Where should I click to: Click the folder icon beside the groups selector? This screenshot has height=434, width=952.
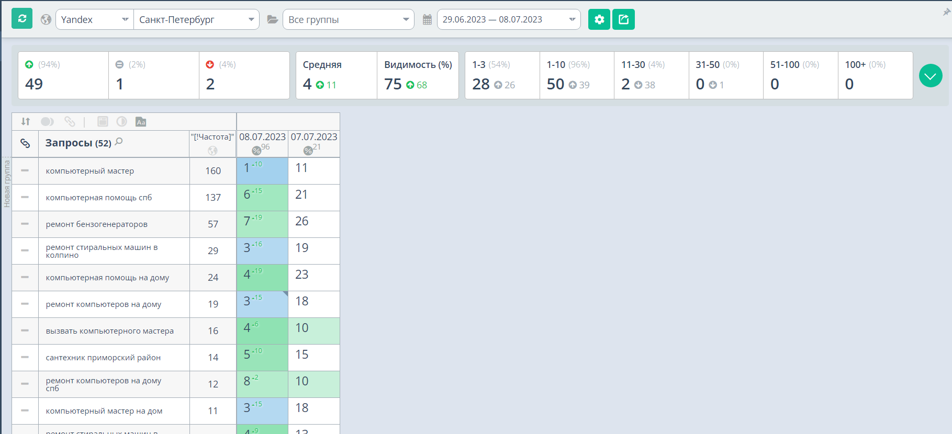pyautogui.click(x=272, y=19)
